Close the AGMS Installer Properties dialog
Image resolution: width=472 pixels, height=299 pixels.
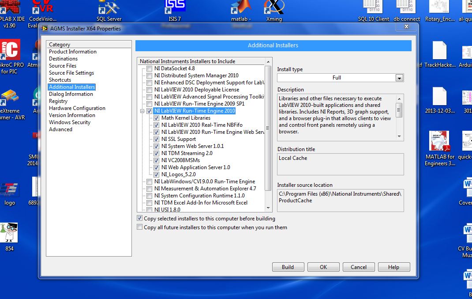point(406,26)
